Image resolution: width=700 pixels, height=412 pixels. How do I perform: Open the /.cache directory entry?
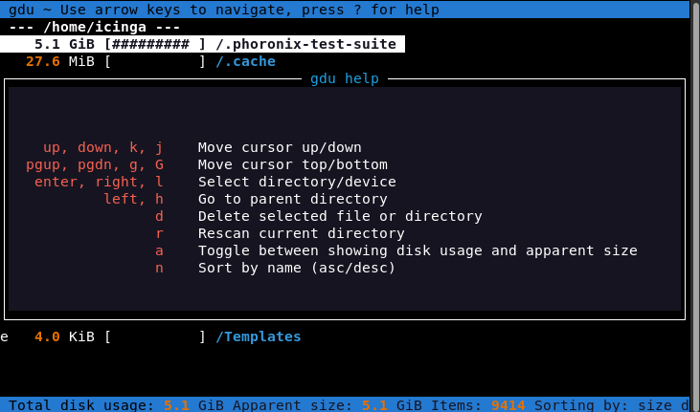coord(245,61)
